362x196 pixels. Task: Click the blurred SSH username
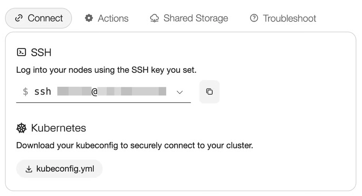74,92
